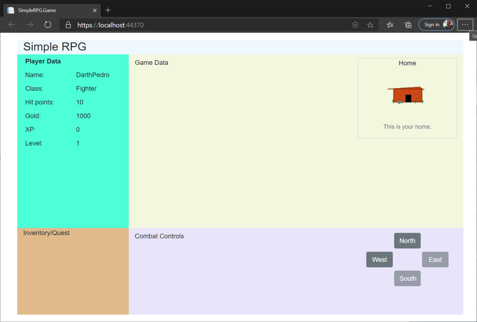Click the localhost address bar field
Image resolution: width=477 pixels, height=322 pixels.
click(x=210, y=25)
